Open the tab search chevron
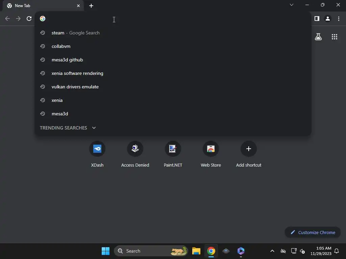 pos(292,5)
